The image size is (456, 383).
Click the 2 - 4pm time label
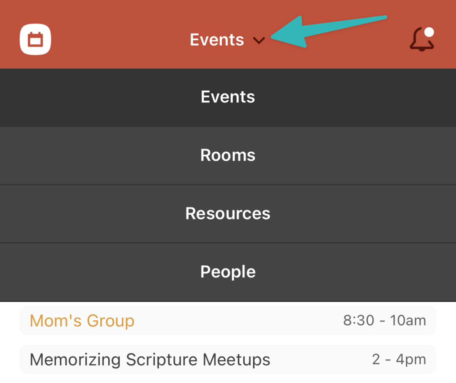click(399, 360)
